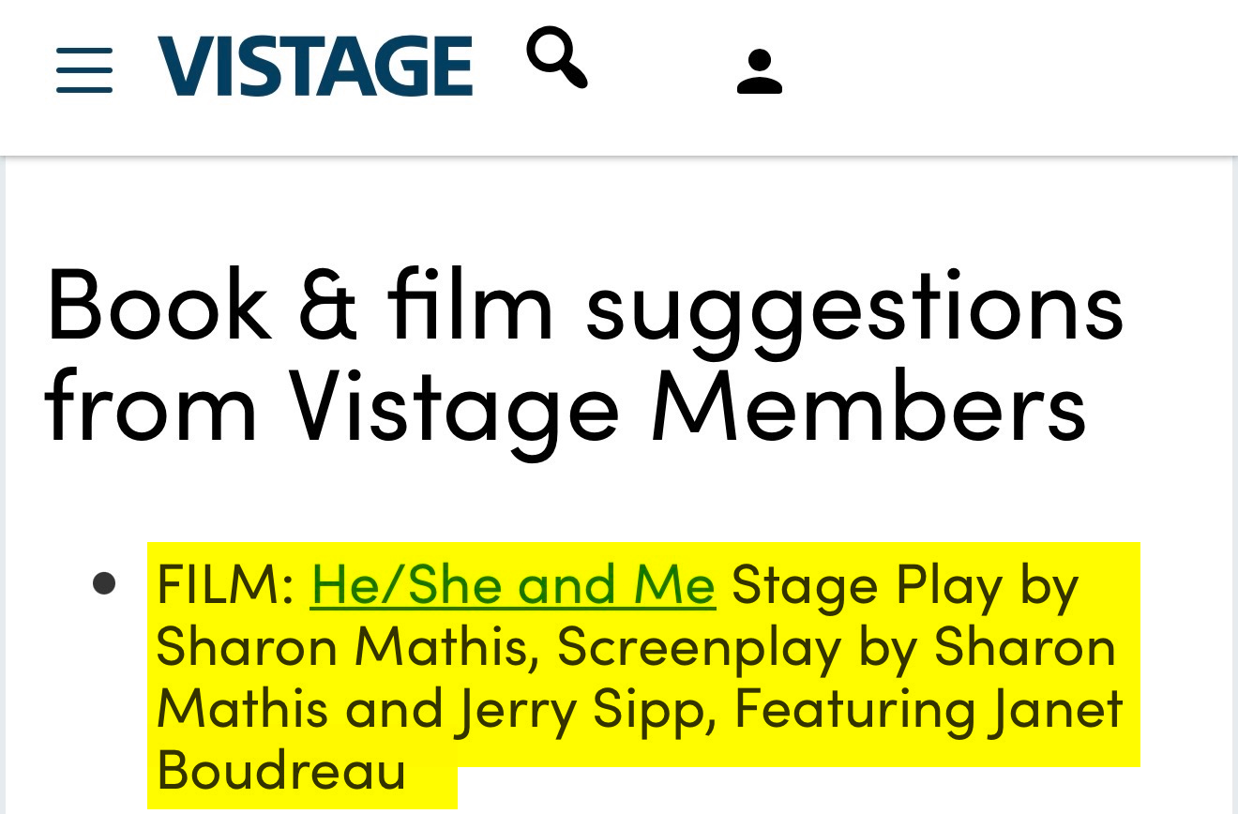
Task: Open the hamburger navigation menu
Action: [x=83, y=70]
